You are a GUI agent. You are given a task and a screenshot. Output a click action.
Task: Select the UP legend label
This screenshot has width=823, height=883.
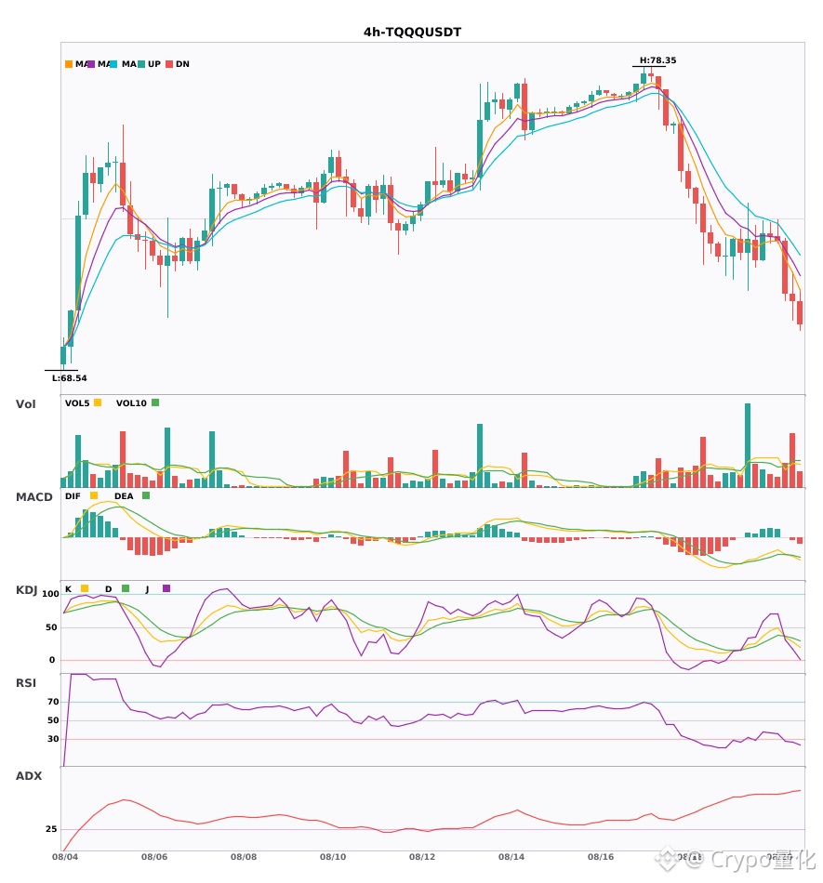pos(154,64)
